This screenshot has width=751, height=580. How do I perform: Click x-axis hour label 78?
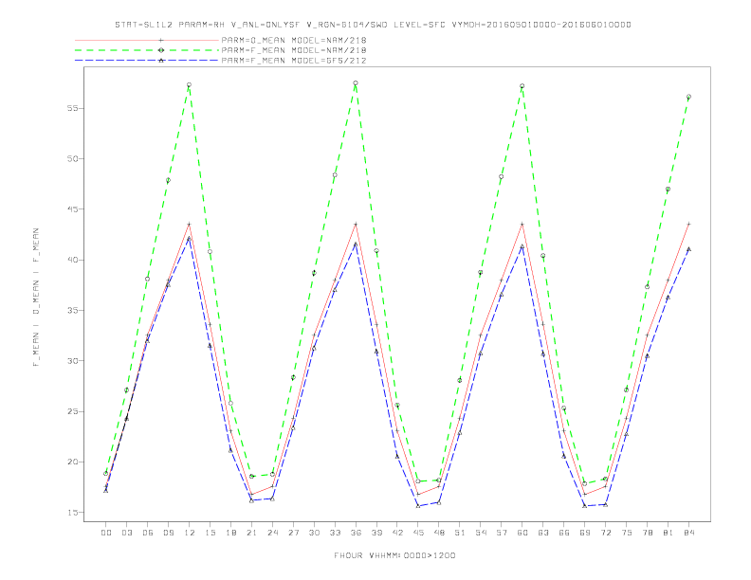pyautogui.click(x=647, y=533)
